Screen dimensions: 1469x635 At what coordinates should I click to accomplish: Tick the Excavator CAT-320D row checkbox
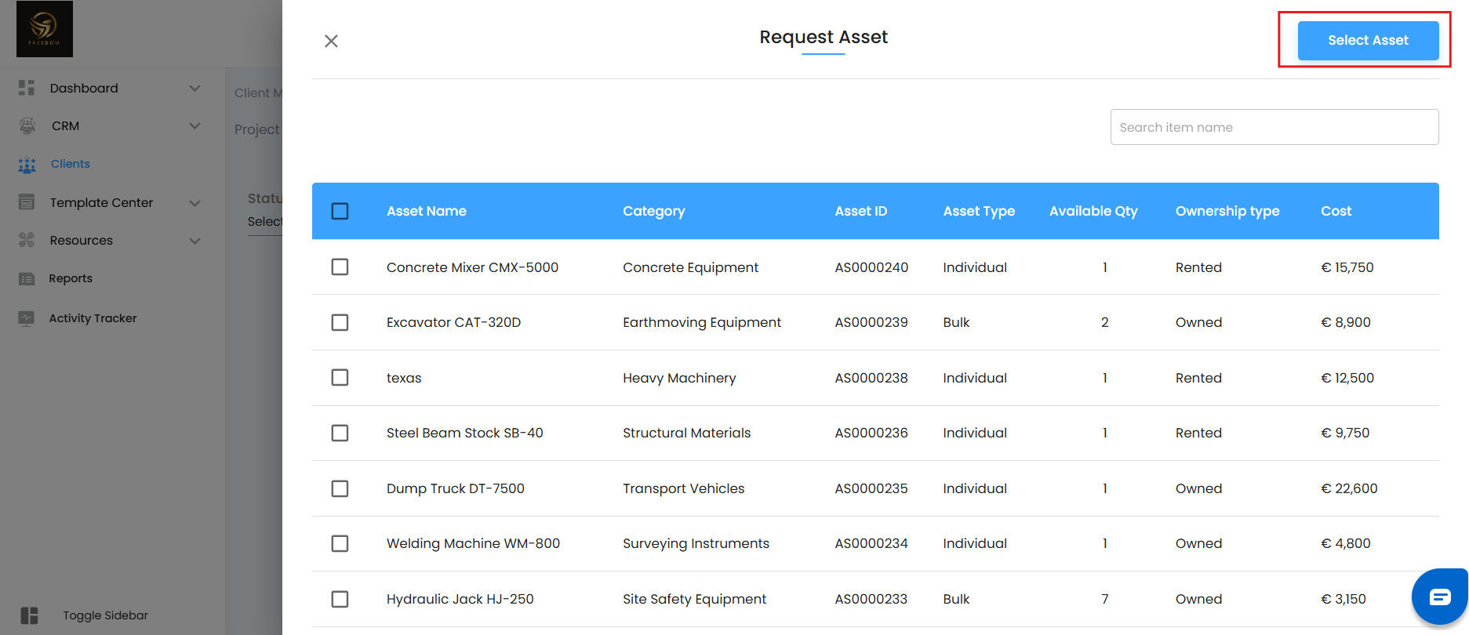[340, 322]
